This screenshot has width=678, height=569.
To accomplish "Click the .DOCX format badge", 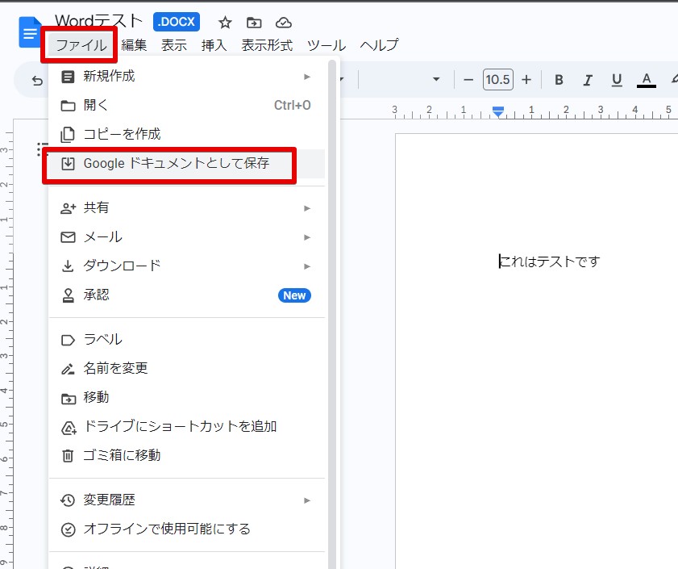I will tap(177, 22).
